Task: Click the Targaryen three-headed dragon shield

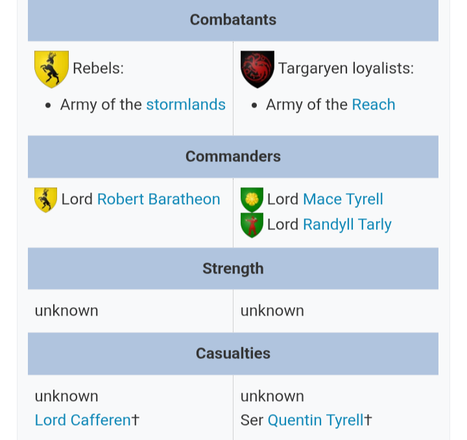Action: (x=257, y=69)
